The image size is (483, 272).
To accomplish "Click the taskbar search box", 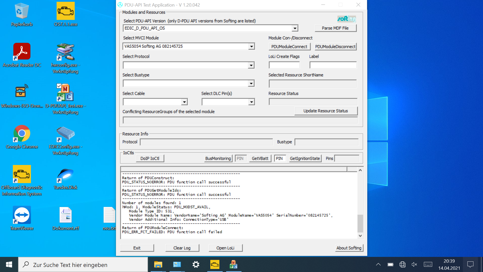I will coord(83,264).
